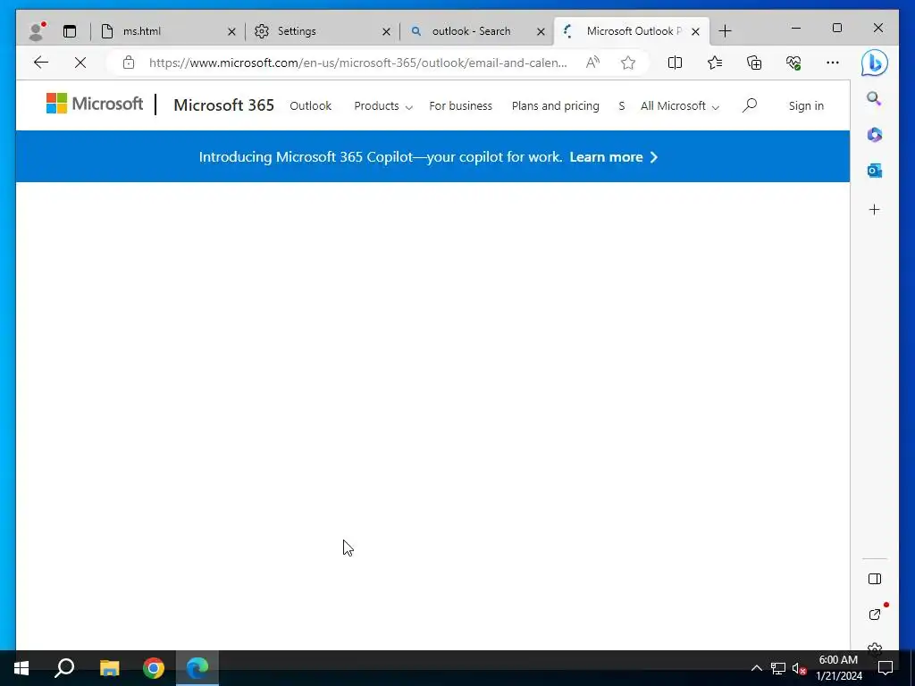The height and width of the screenshot is (686, 915).
Task: Launch Google Chrome from taskbar
Action: click(154, 668)
